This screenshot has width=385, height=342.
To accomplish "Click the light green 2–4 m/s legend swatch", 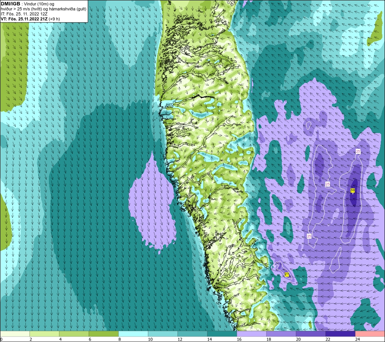I will point(44,334).
